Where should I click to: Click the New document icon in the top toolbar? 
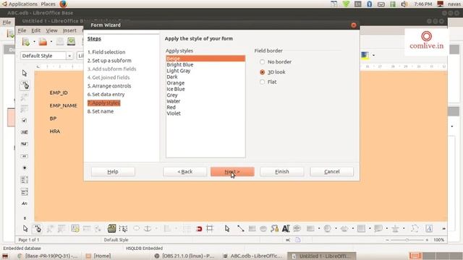[x=26, y=42]
